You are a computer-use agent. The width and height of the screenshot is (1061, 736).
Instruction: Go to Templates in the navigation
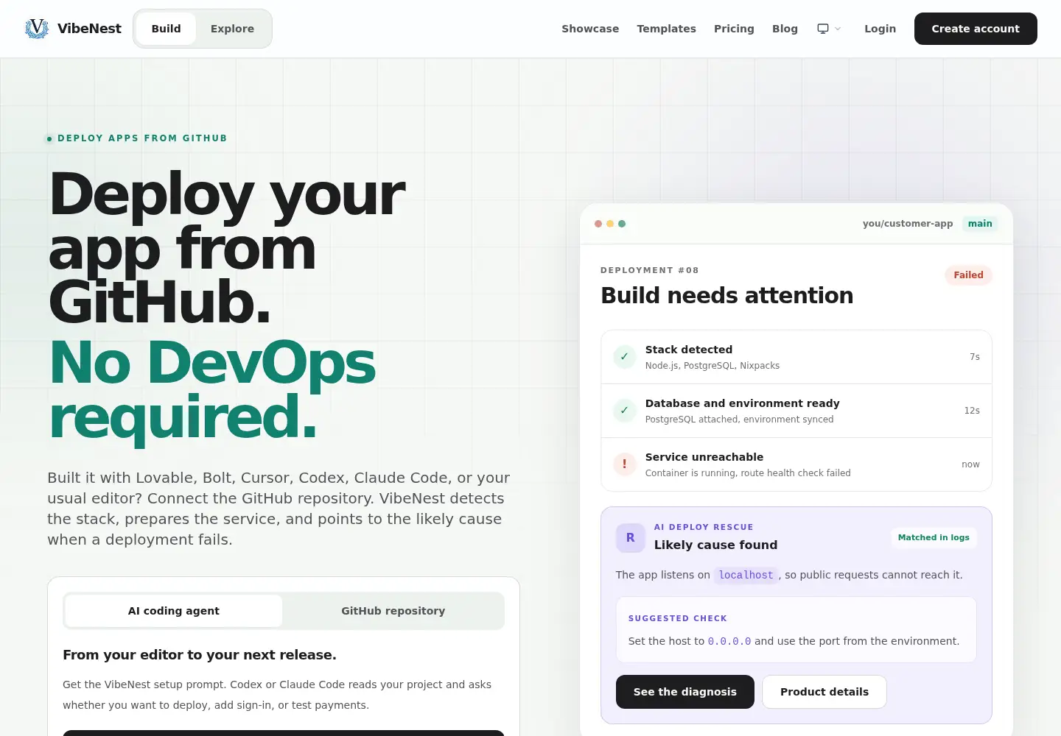pos(666,29)
